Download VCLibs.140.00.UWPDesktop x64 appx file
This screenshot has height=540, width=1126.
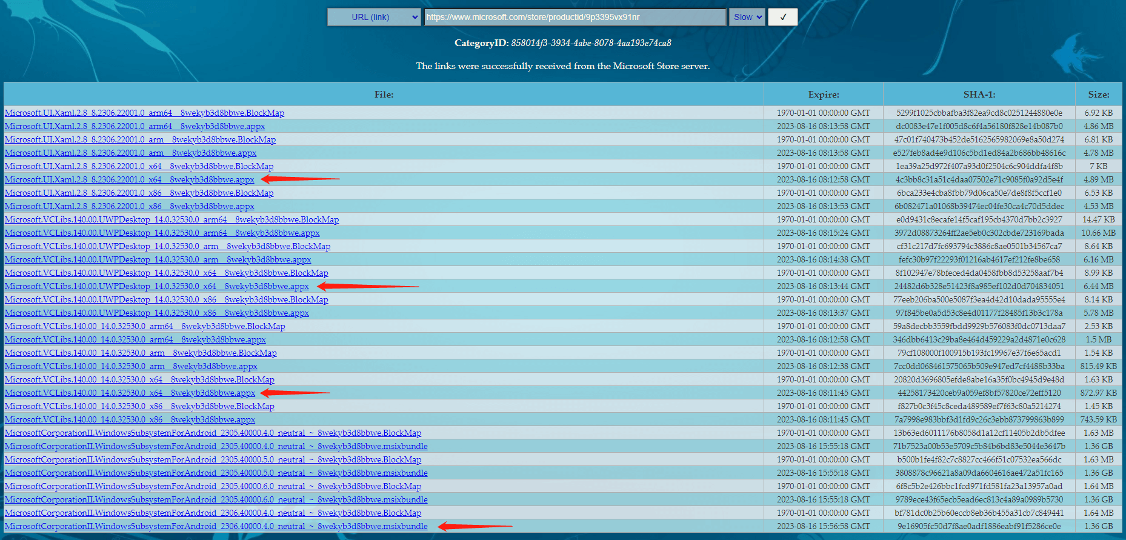[x=156, y=287]
